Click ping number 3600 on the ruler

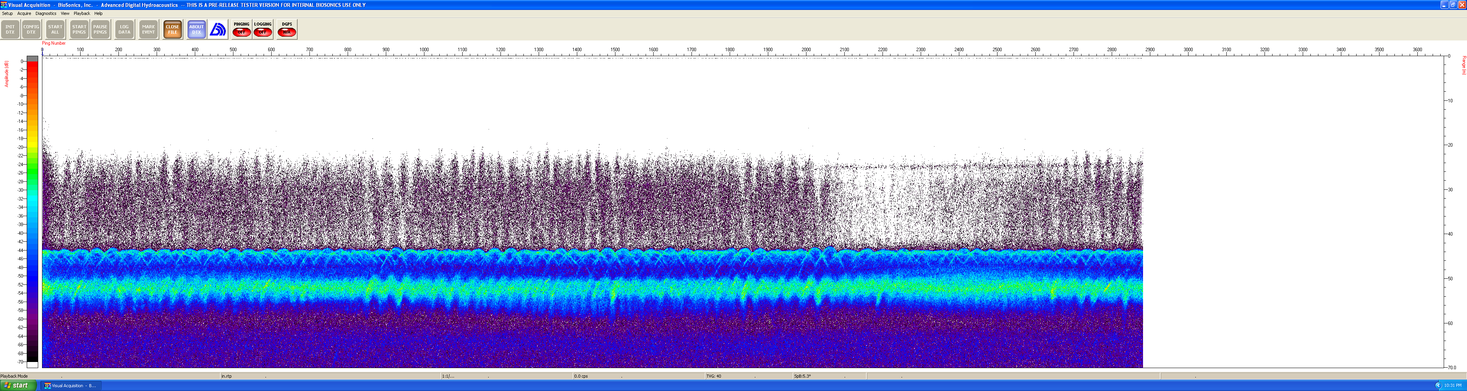coord(1417,50)
